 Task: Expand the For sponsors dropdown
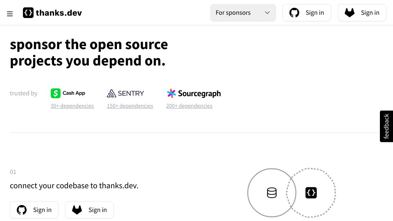(x=243, y=13)
